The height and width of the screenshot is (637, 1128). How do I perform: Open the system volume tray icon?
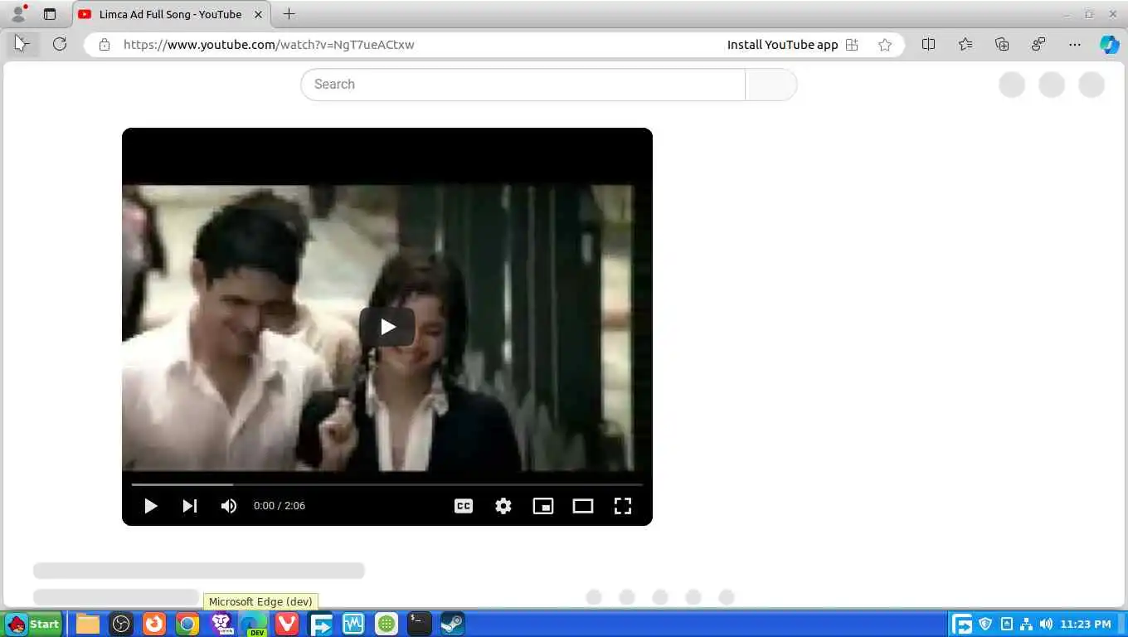tap(1047, 624)
